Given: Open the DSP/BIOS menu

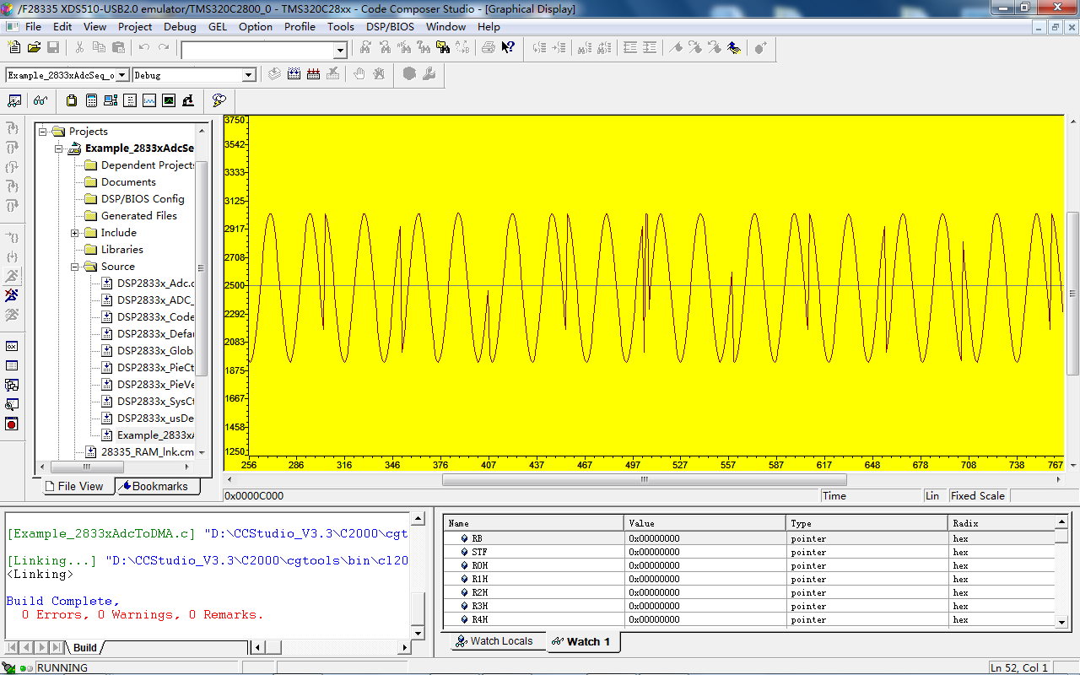Looking at the screenshot, I should (x=390, y=26).
